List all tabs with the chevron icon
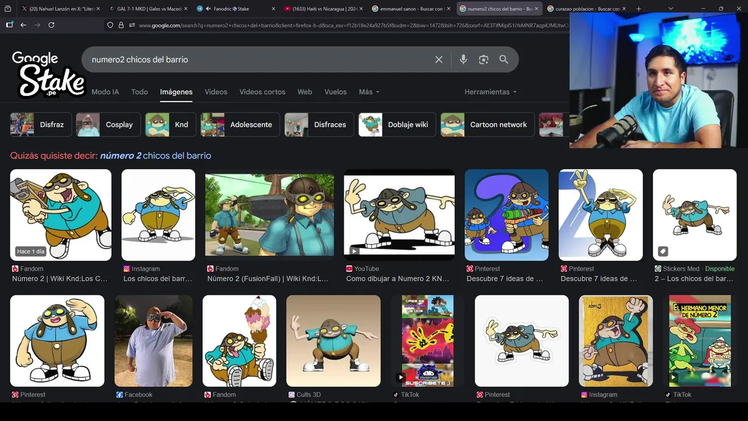748x421 pixels. coord(670,9)
